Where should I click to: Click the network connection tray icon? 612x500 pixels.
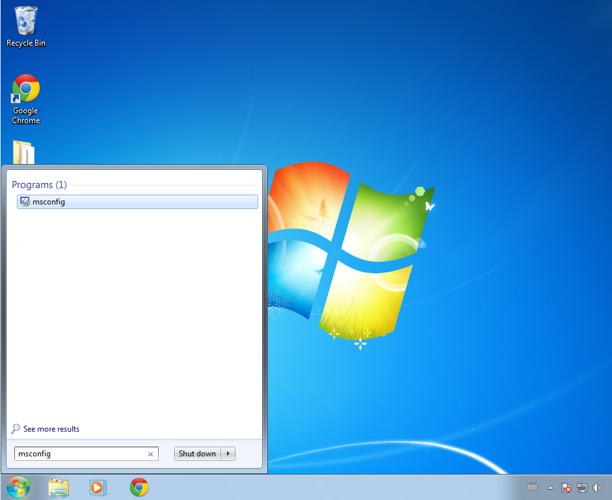pyautogui.click(x=582, y=487)
